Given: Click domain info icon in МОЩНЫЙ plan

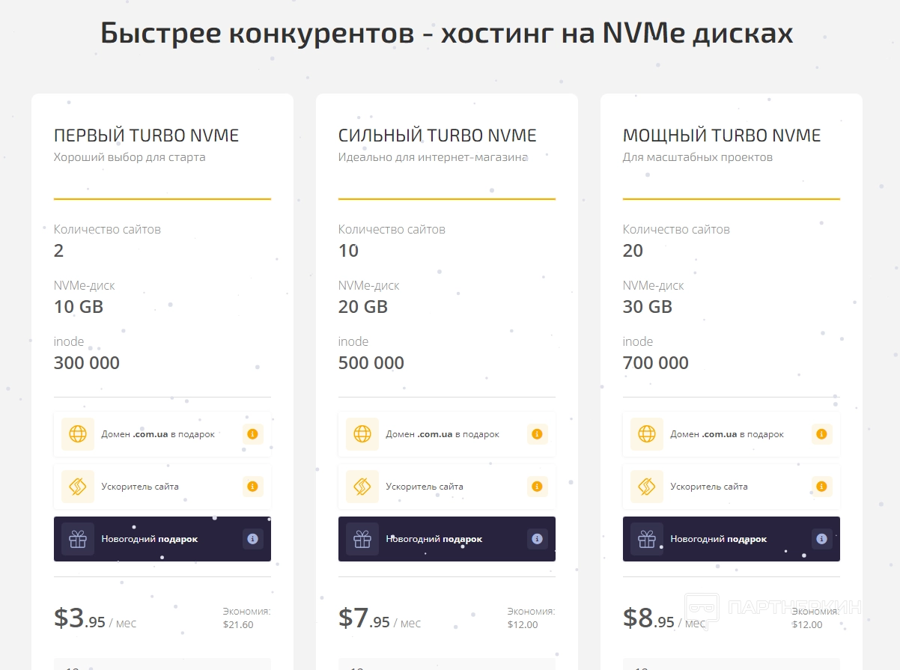Looking at the screenshot, I should (x=821, y=434).
